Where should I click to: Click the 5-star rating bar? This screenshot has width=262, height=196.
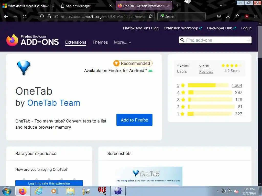tap(208, 85)
